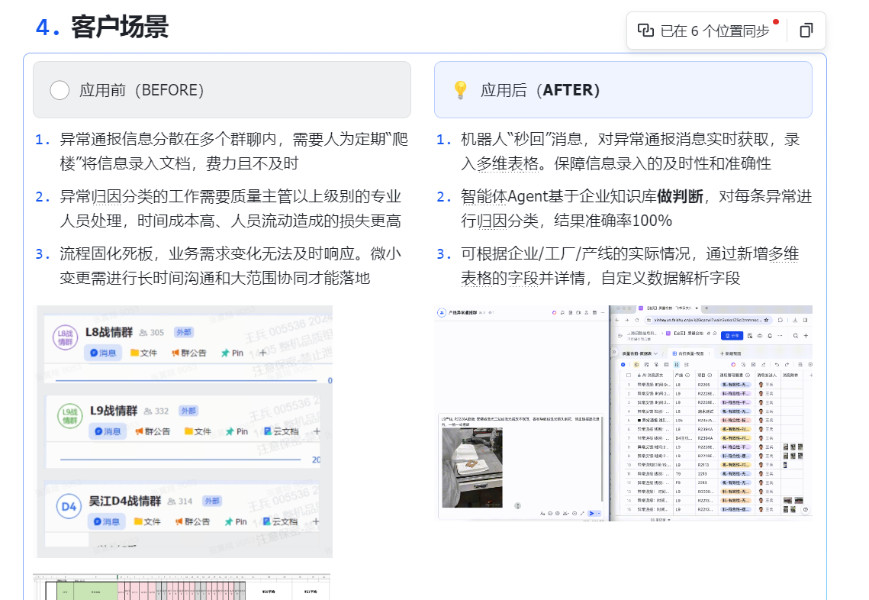Expand the 质量告警-数据表 dropdown

[654, 353]
